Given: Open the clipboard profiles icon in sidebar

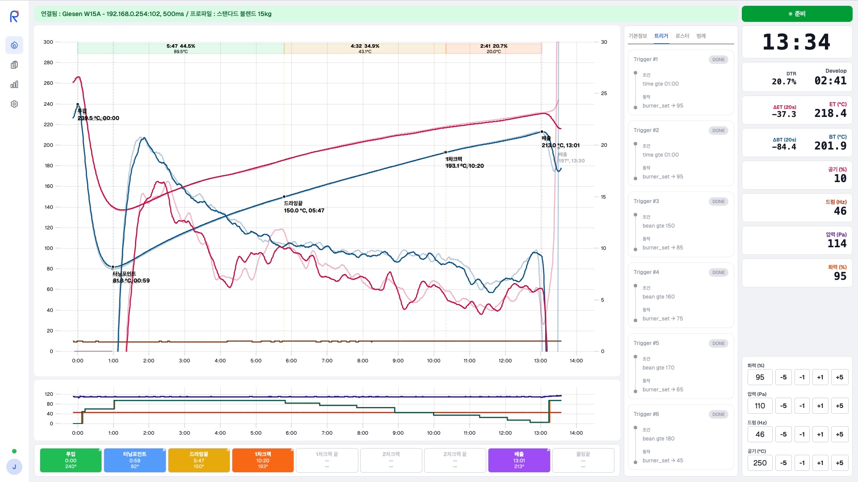Looking at the screenshot, I should click(x=14, y=65).
